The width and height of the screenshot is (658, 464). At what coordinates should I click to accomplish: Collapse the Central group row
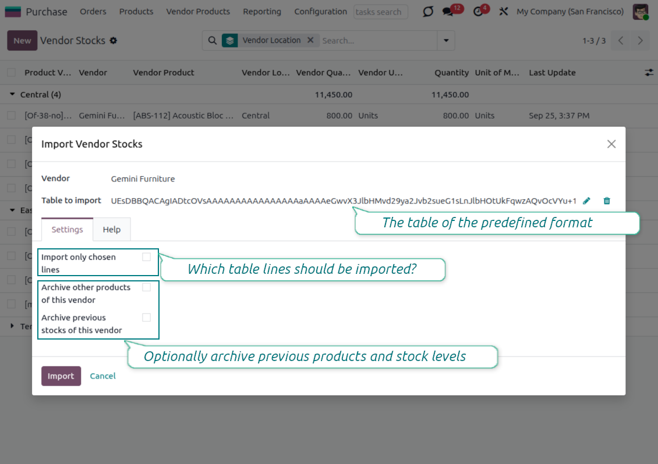click(13, 94)
